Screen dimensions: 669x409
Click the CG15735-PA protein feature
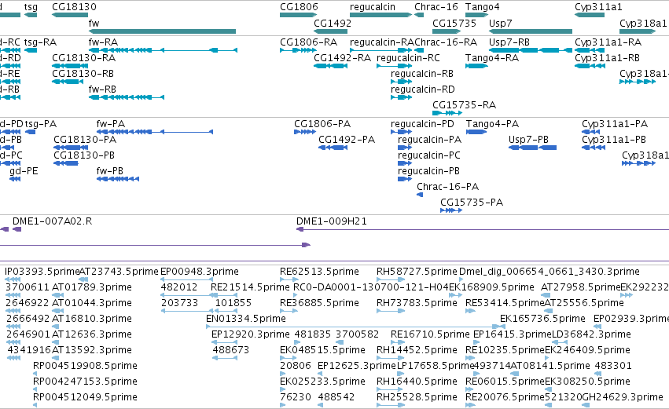tap(451, 210)
